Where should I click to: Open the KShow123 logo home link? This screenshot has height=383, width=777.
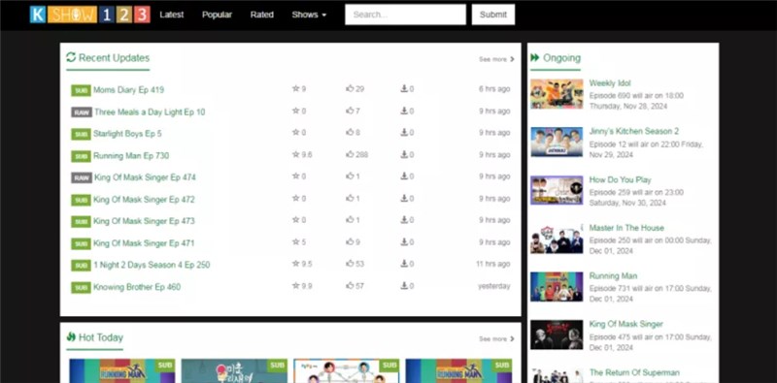[89, 15]
